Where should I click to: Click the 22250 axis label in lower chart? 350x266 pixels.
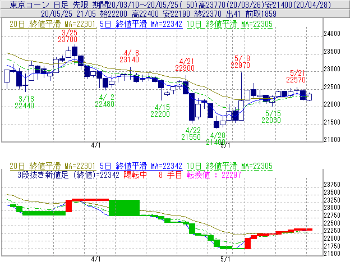[332, 231]
